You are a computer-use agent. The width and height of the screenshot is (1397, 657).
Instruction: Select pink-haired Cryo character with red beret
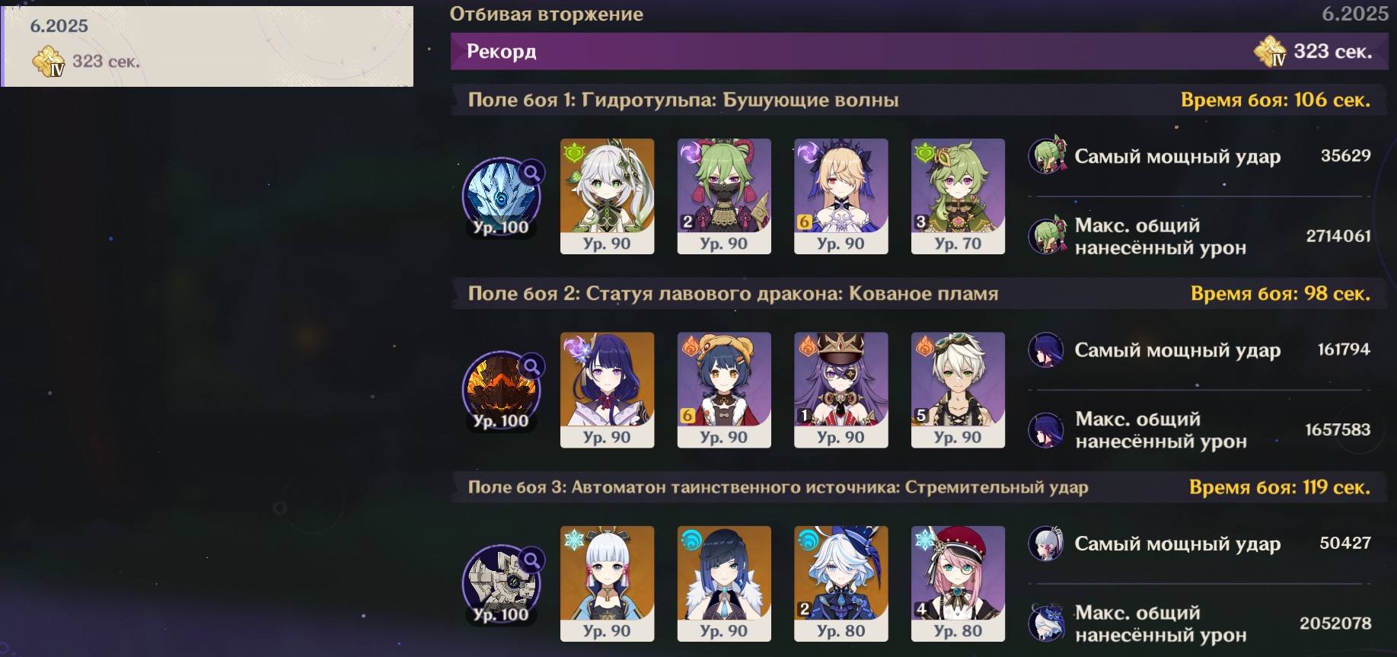coord(958,584)
